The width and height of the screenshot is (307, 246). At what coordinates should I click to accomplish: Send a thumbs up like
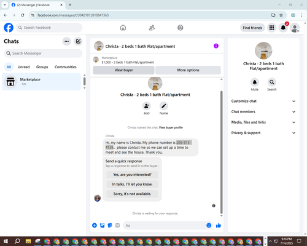[219, 225]
